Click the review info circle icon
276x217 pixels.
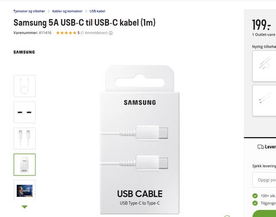(110, 33)
